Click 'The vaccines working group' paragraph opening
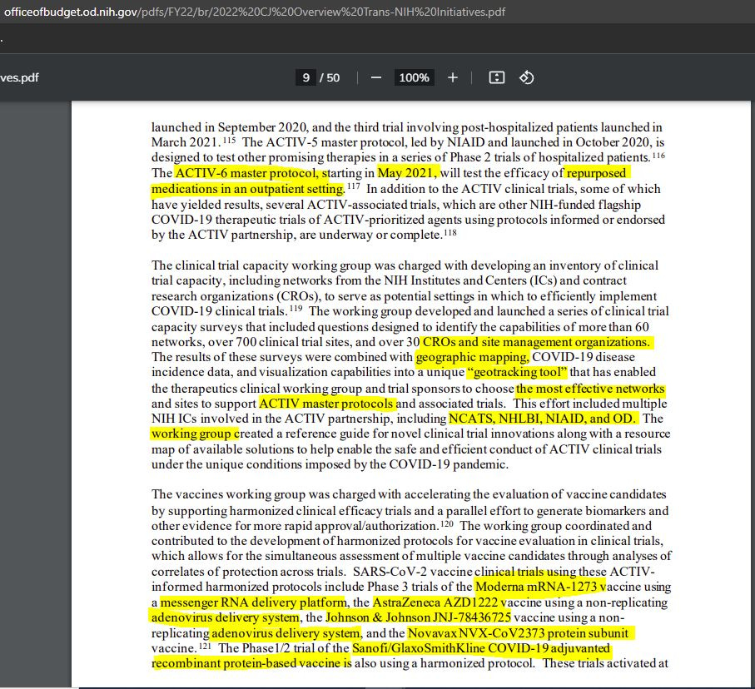 (228, 494)
